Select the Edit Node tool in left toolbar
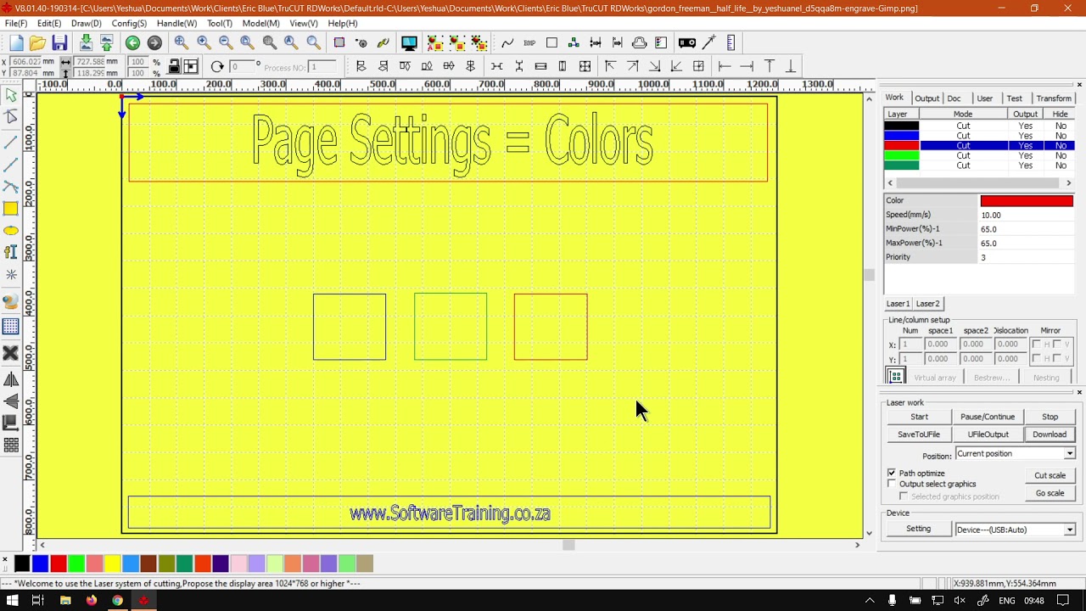This screenshot has height=611, width=1086. coord(11,118)
